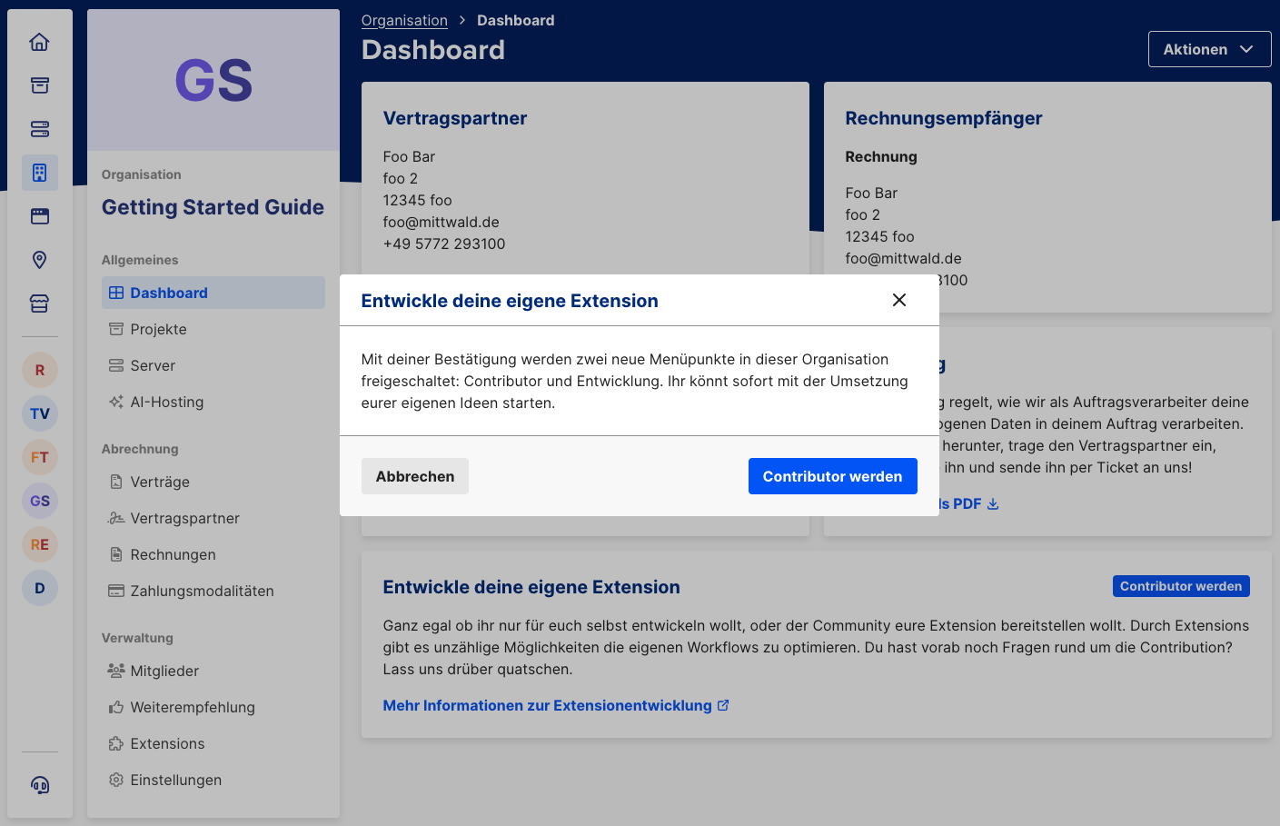Click the marketplace store icon
1280x826 pixels.
(x=39, y=304)
